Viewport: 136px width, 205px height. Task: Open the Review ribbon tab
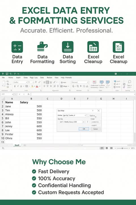(50, 77)
